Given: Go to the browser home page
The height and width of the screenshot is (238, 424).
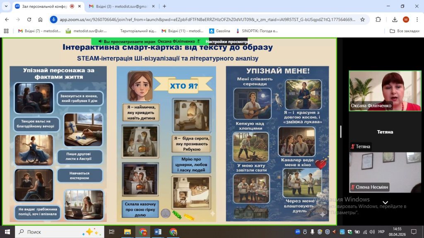Looking at the screenshot, I should 40,19.
